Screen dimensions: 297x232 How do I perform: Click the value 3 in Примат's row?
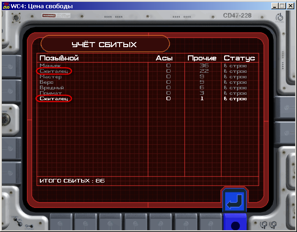(202, 93)
